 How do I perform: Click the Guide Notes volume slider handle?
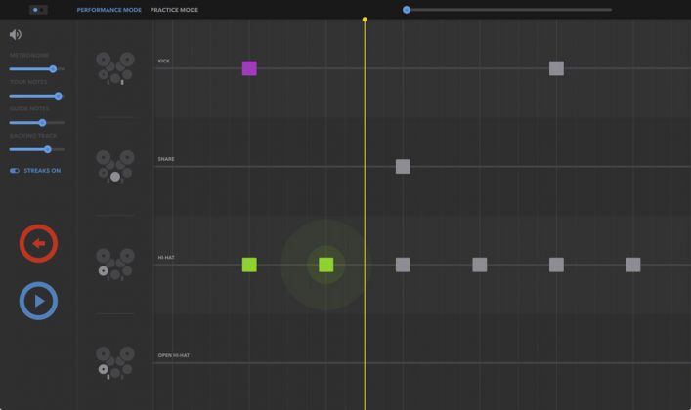coord(42,123)
